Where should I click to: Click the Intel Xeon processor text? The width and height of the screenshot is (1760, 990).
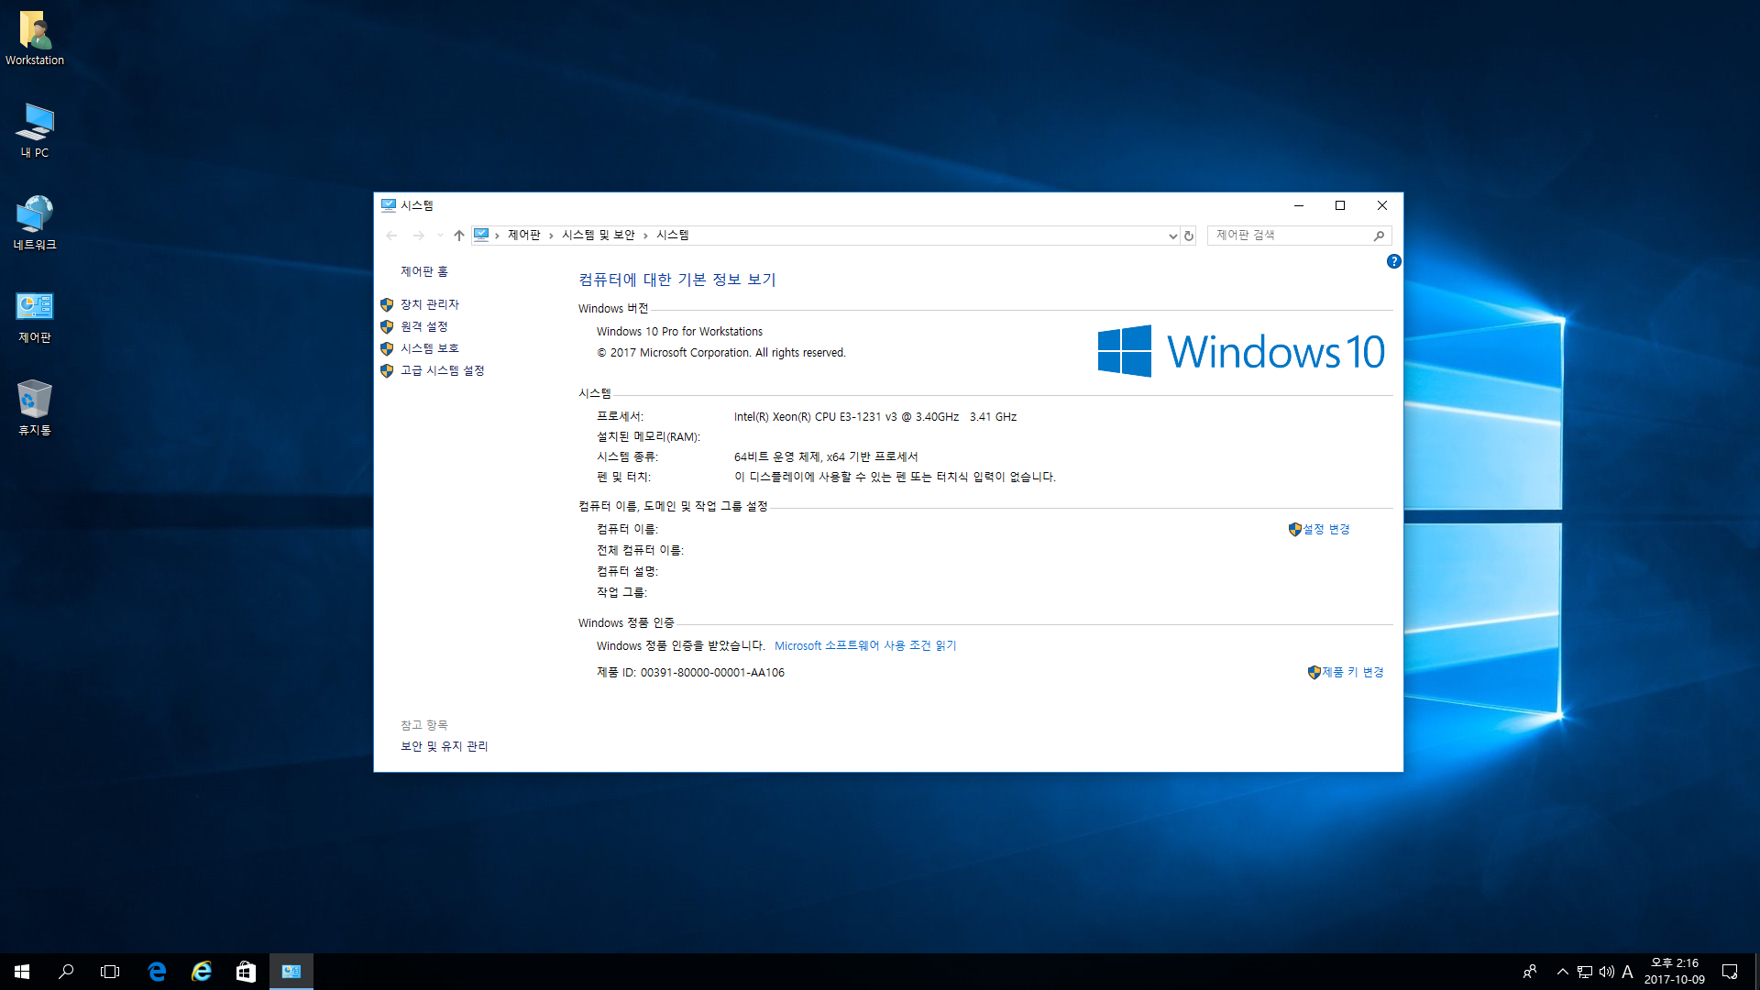click(875, 416)
